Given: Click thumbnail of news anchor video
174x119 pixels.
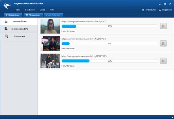Looking at the screenshot, I should [x=50, y=44].
